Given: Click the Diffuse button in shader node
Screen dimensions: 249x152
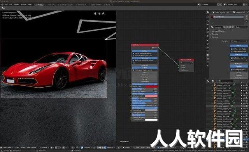Looking at the screenshot, I should (145, 51).
